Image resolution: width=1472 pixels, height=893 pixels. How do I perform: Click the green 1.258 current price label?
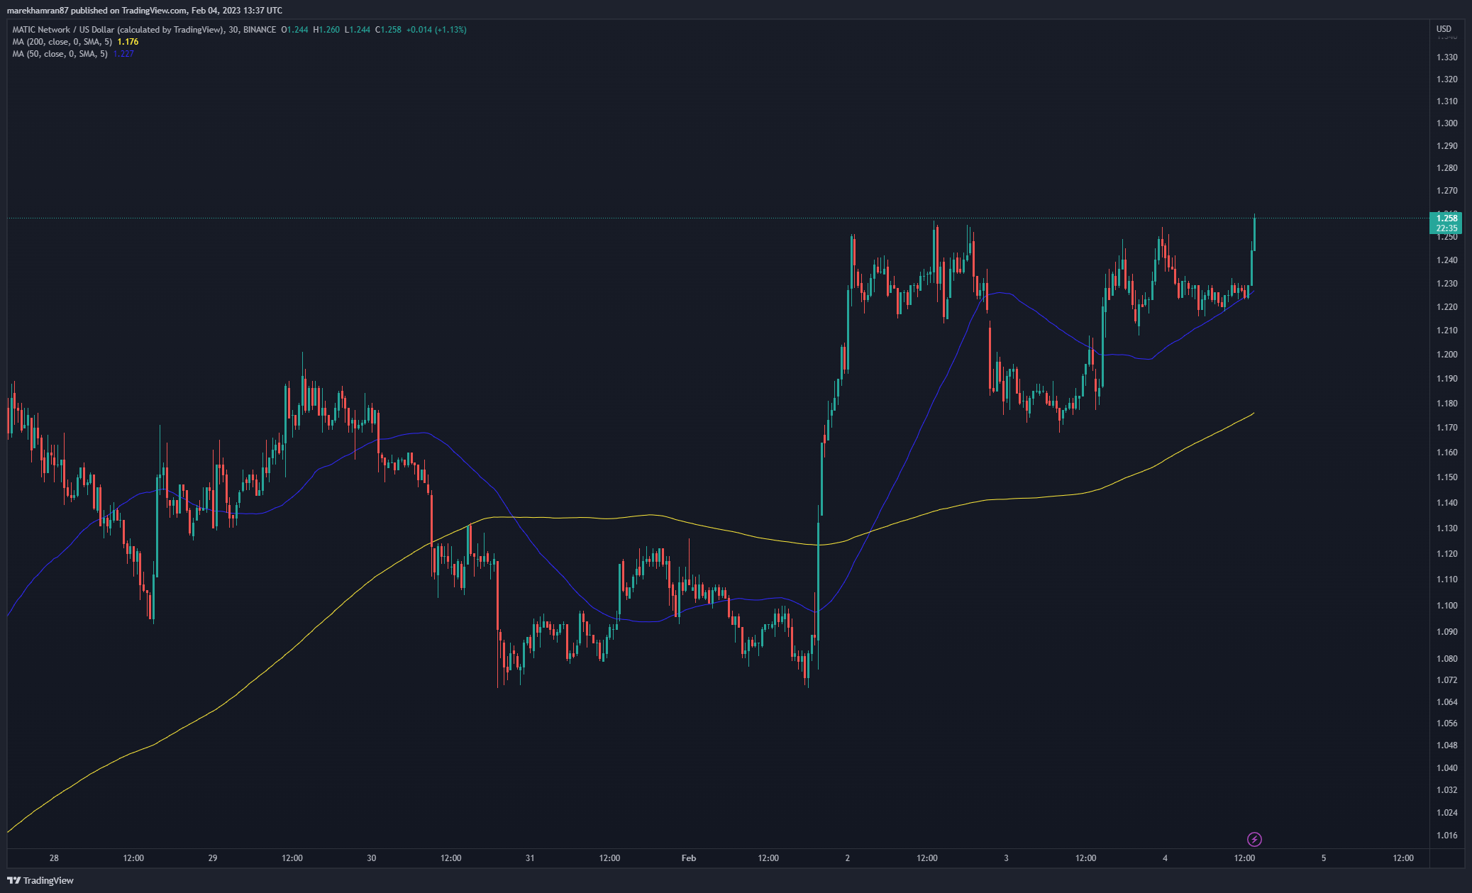click(1446, 218)
